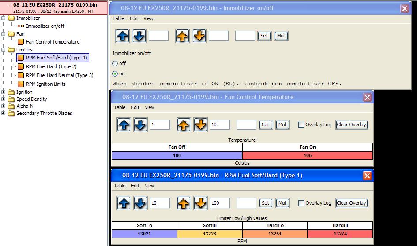
Task: Click orange up arrow in RPM Fuel window
Action: tap(184, 203)
